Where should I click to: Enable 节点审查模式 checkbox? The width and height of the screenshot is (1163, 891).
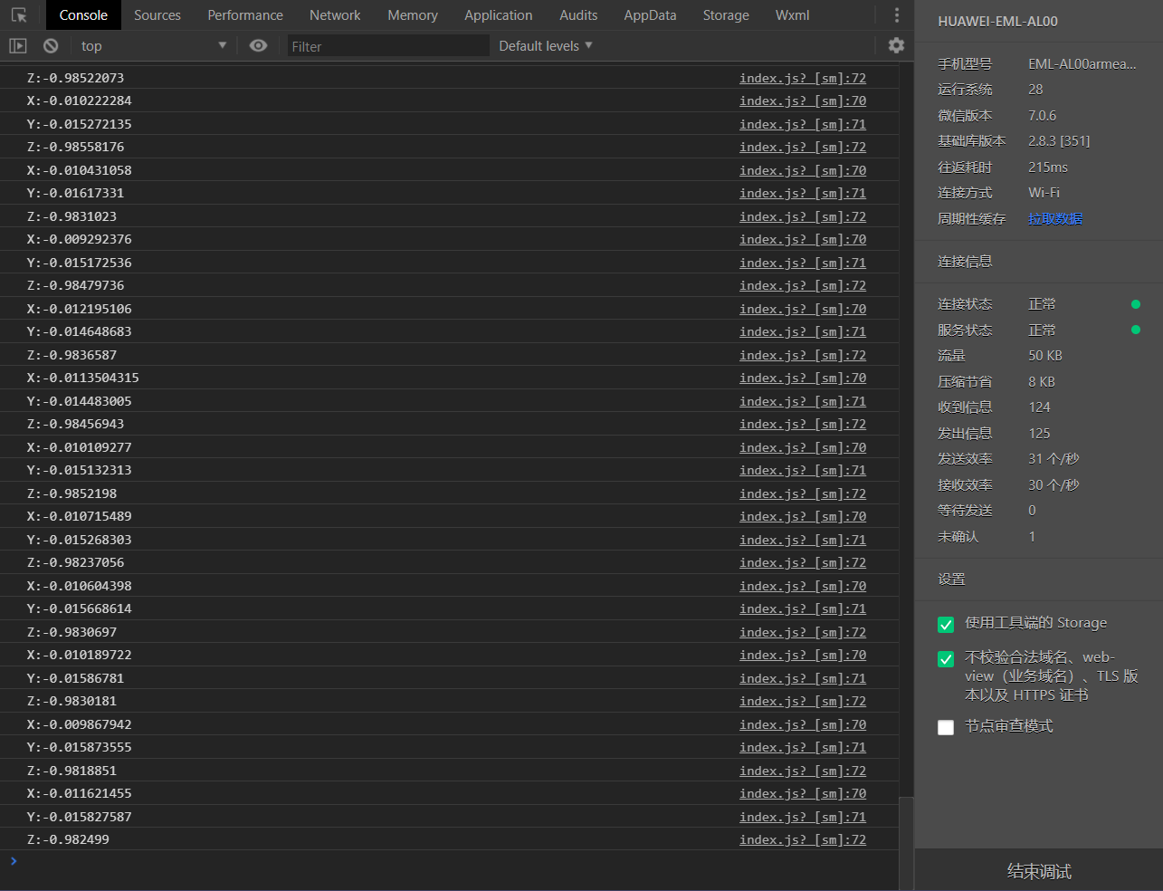pyautogui.click(x=946, y=727)
